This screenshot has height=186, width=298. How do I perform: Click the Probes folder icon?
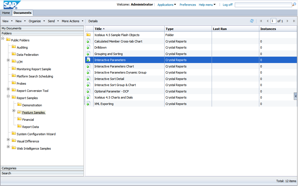14,83
